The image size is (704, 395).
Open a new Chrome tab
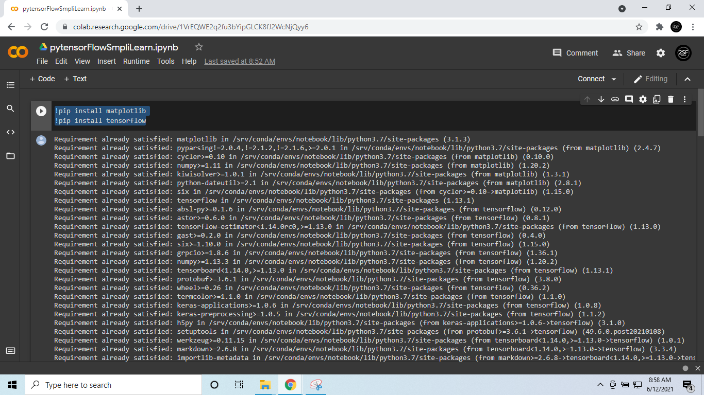tap(139, 9)
